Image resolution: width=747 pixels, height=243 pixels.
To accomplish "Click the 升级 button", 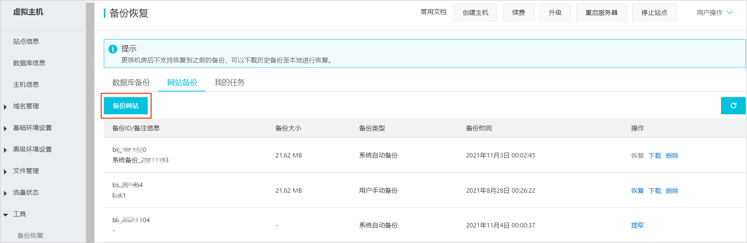I will tap(555, 12).
